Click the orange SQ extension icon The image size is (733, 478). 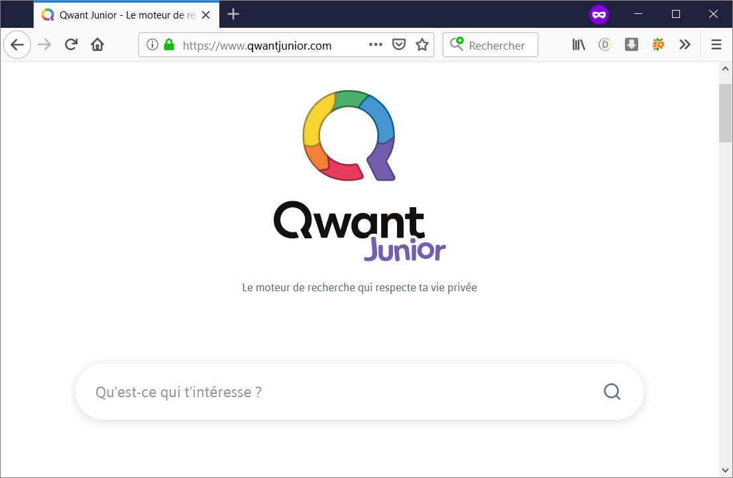[x=658, y=45]
